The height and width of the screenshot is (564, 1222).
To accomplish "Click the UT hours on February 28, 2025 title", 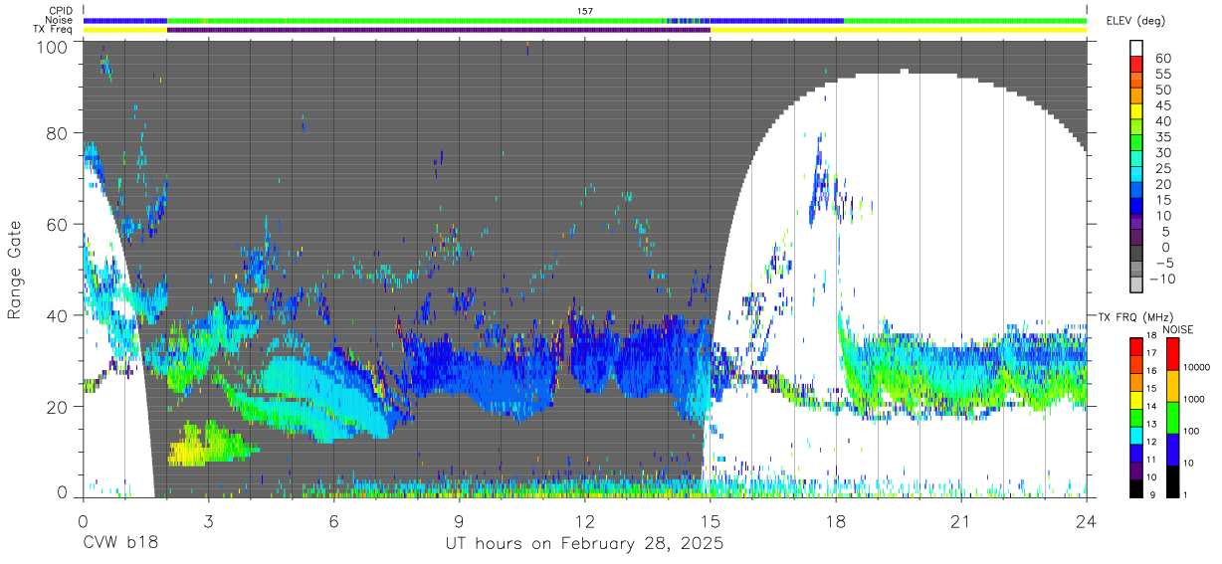I will click(x=584, y=545).
